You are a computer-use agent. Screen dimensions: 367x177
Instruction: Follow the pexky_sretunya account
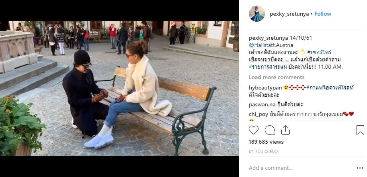[x=323, y=14]
